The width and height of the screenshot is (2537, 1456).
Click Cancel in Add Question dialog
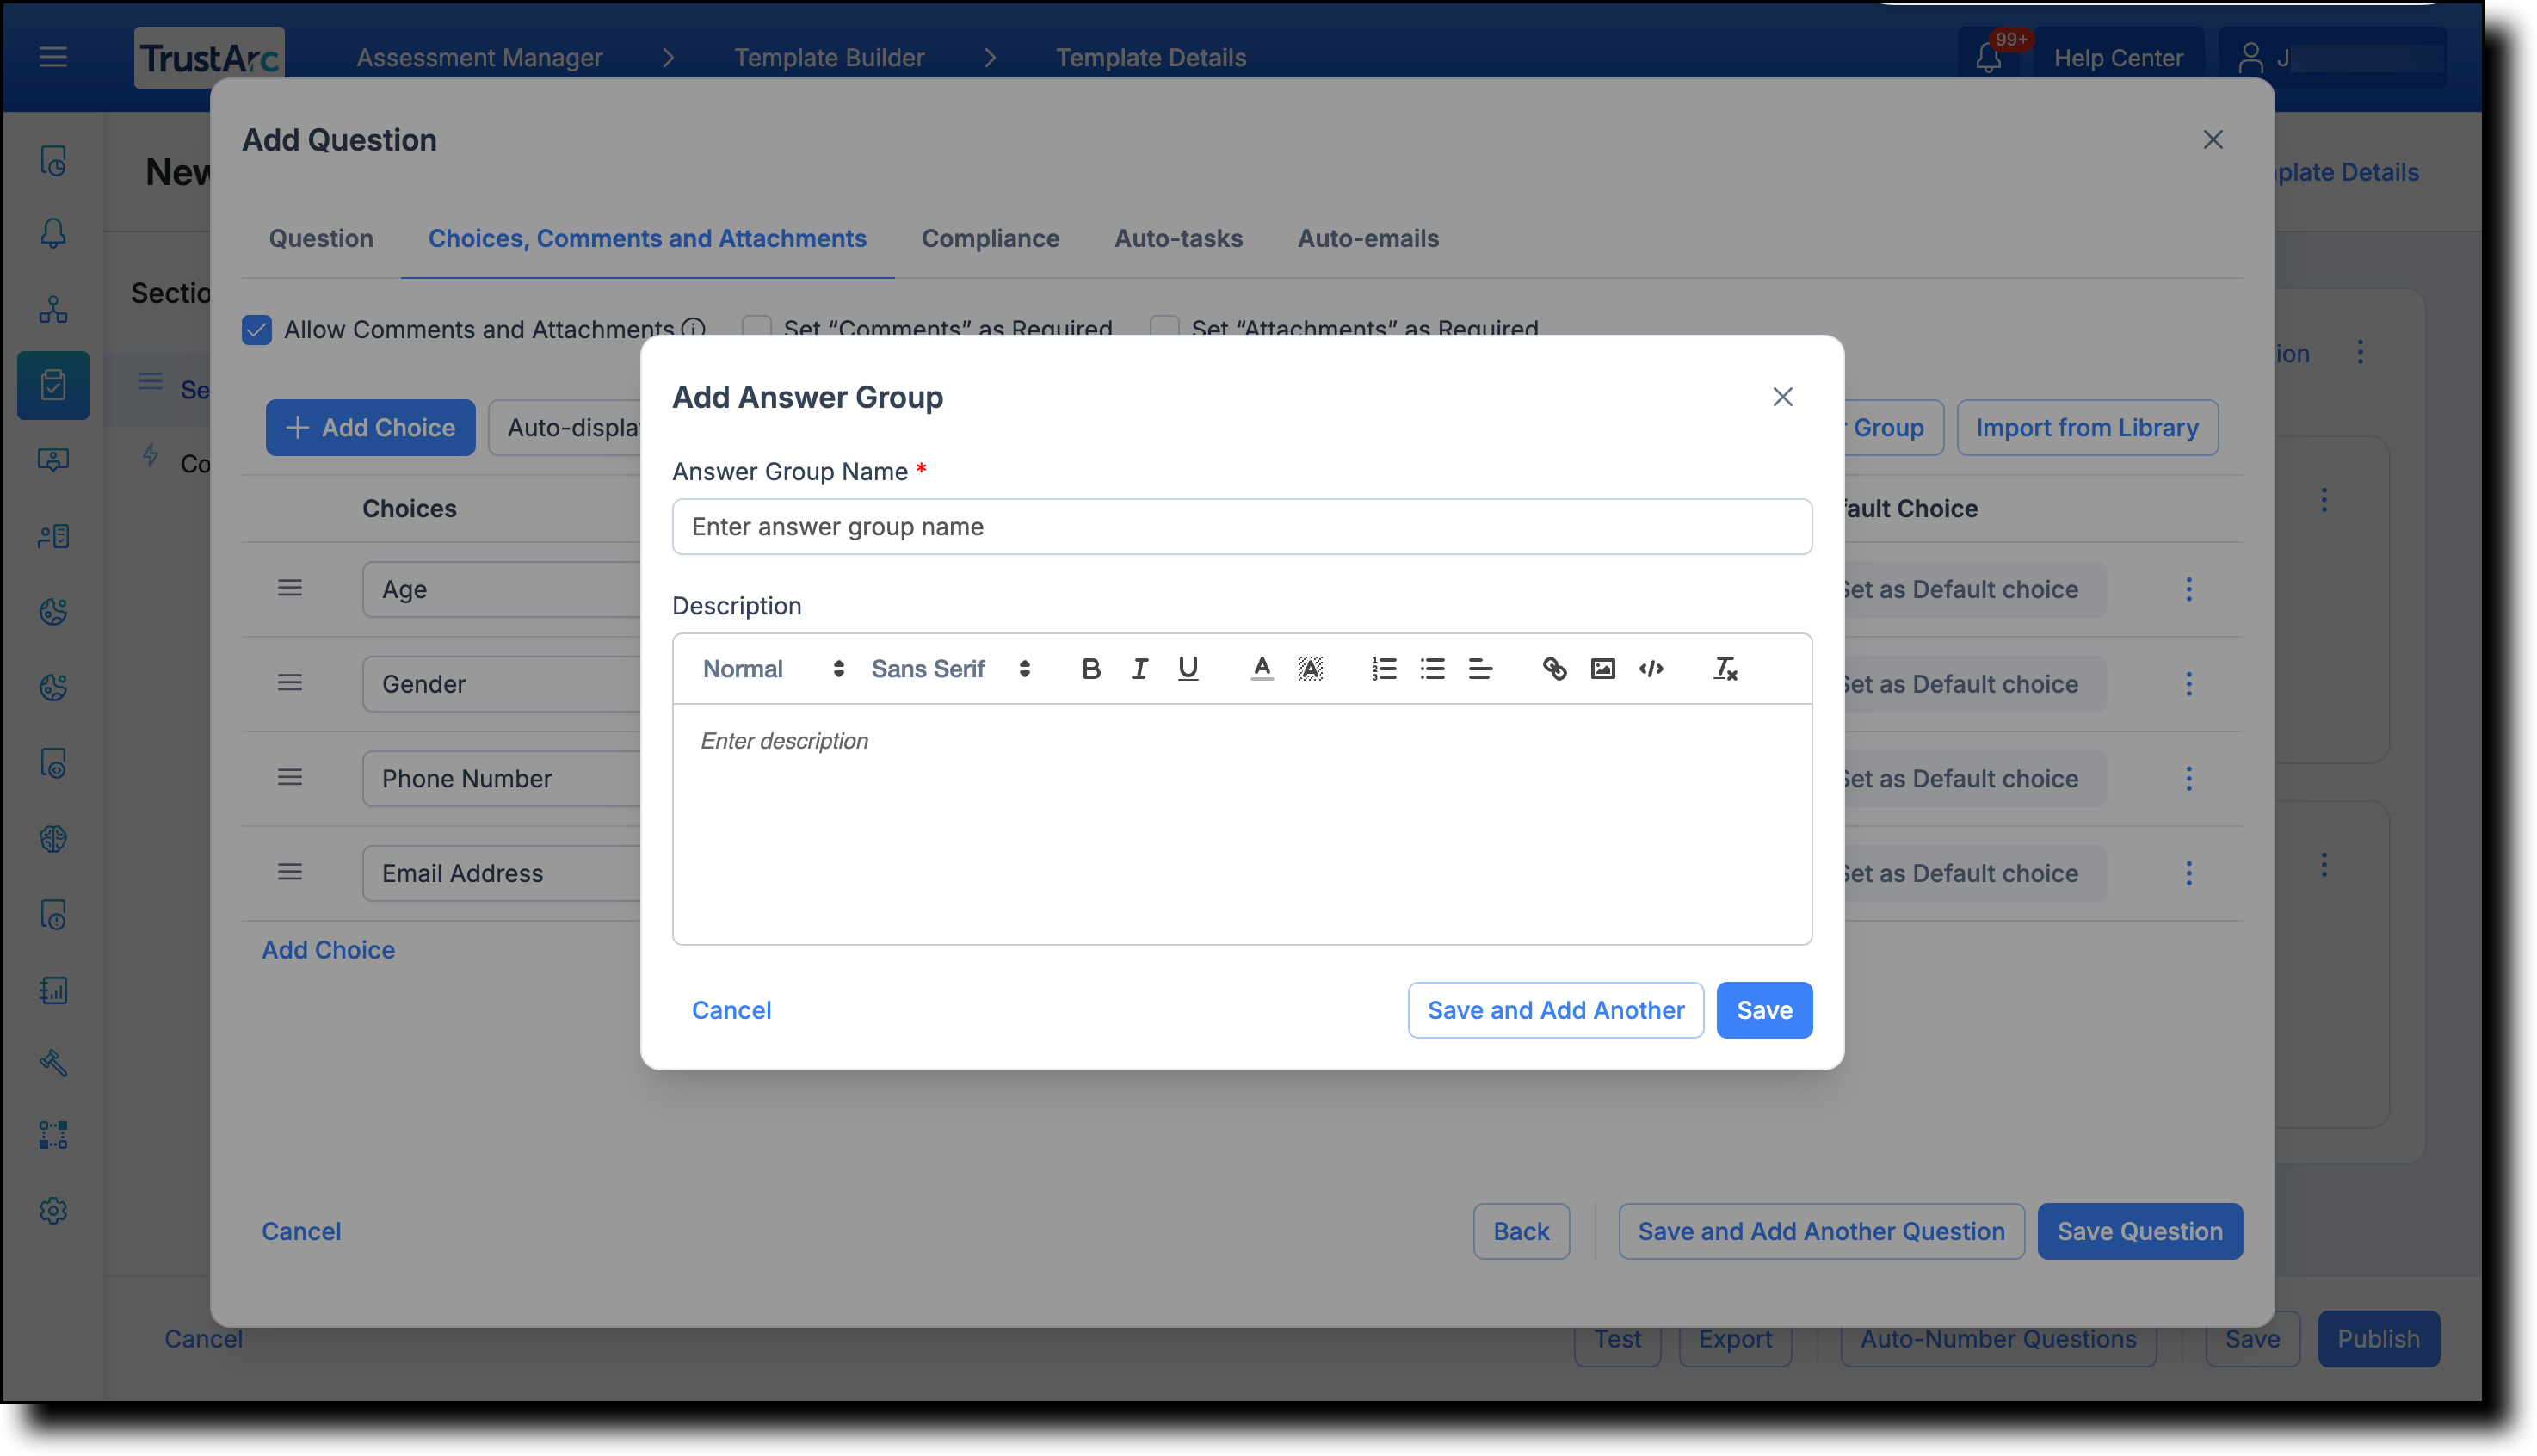tap(301, 1231)
